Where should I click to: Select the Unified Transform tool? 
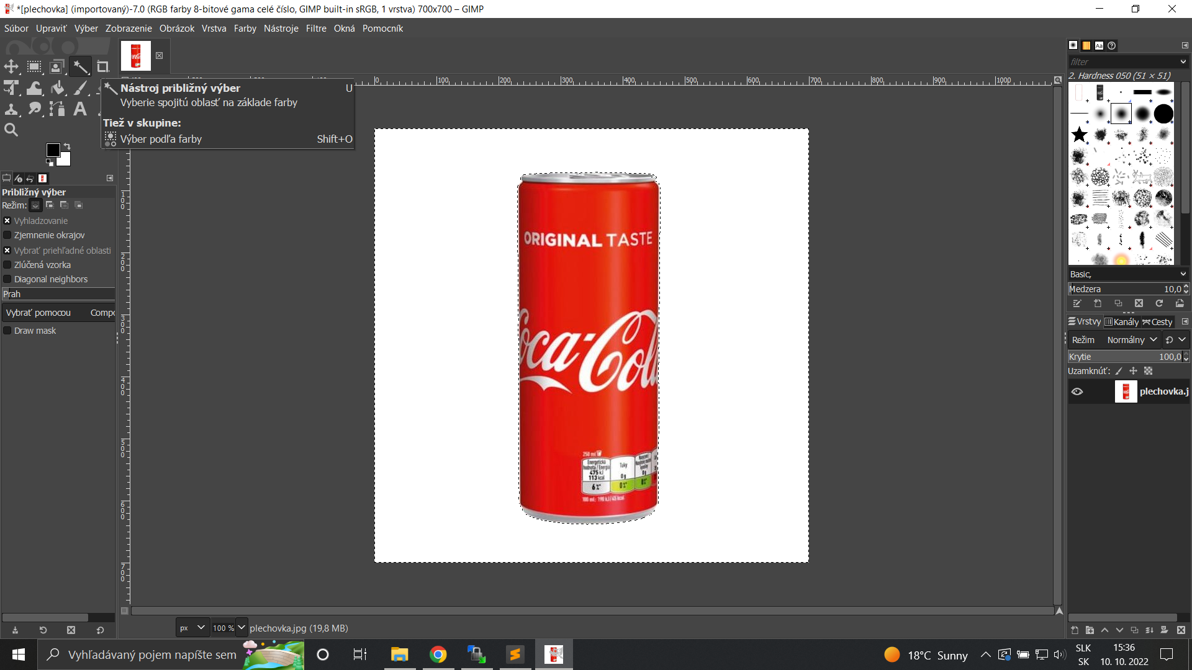click(11, 89)
